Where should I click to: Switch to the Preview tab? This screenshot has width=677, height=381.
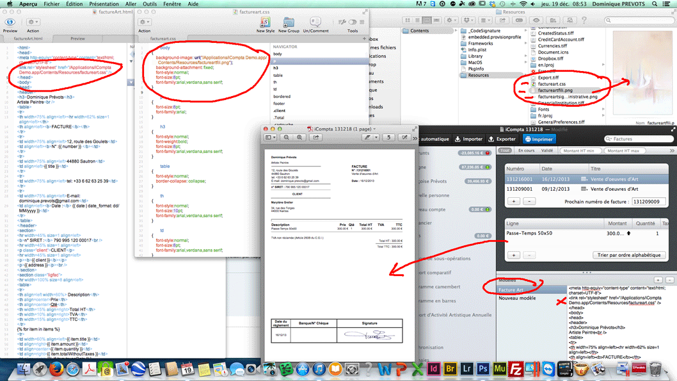click(77, 38)
